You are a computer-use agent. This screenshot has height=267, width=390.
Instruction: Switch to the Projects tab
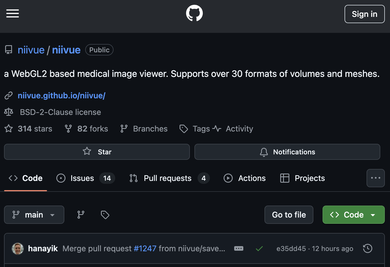(x=303, y=178)
